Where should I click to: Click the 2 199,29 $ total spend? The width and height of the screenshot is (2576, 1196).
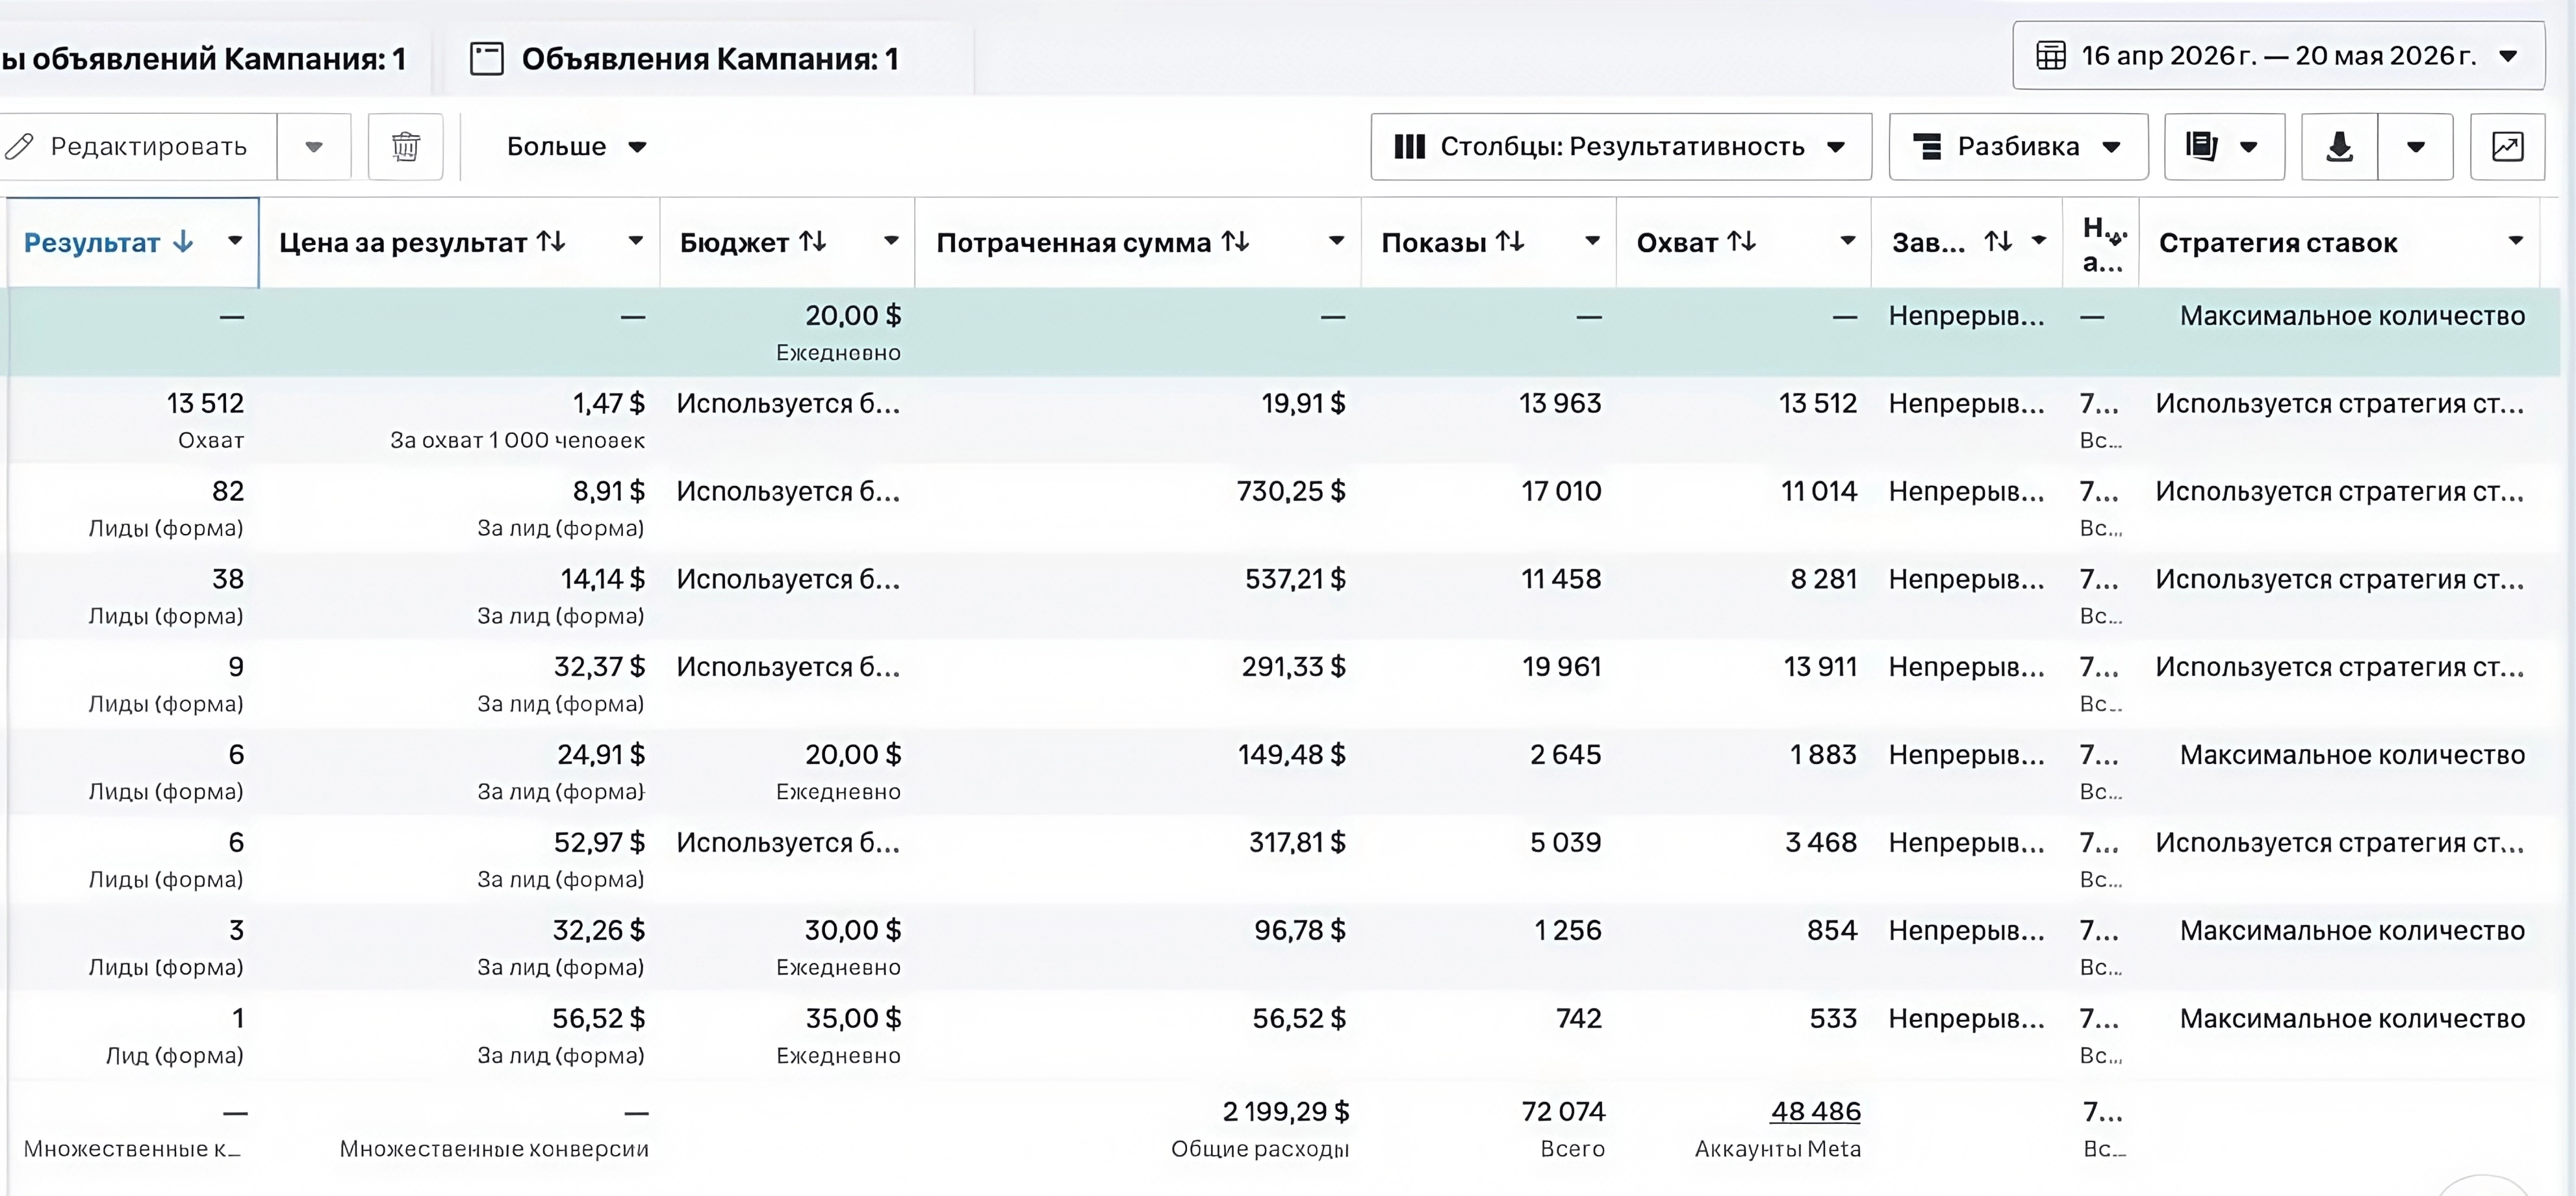[x=1286, y=1111]
